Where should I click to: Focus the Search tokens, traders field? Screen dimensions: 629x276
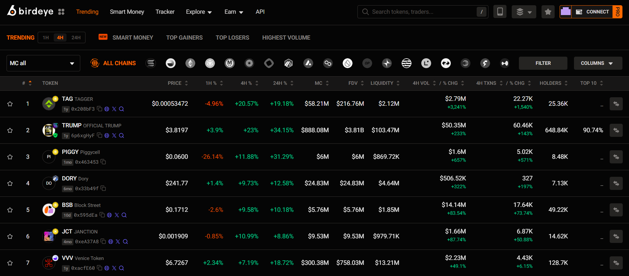[x=423, y=12]
